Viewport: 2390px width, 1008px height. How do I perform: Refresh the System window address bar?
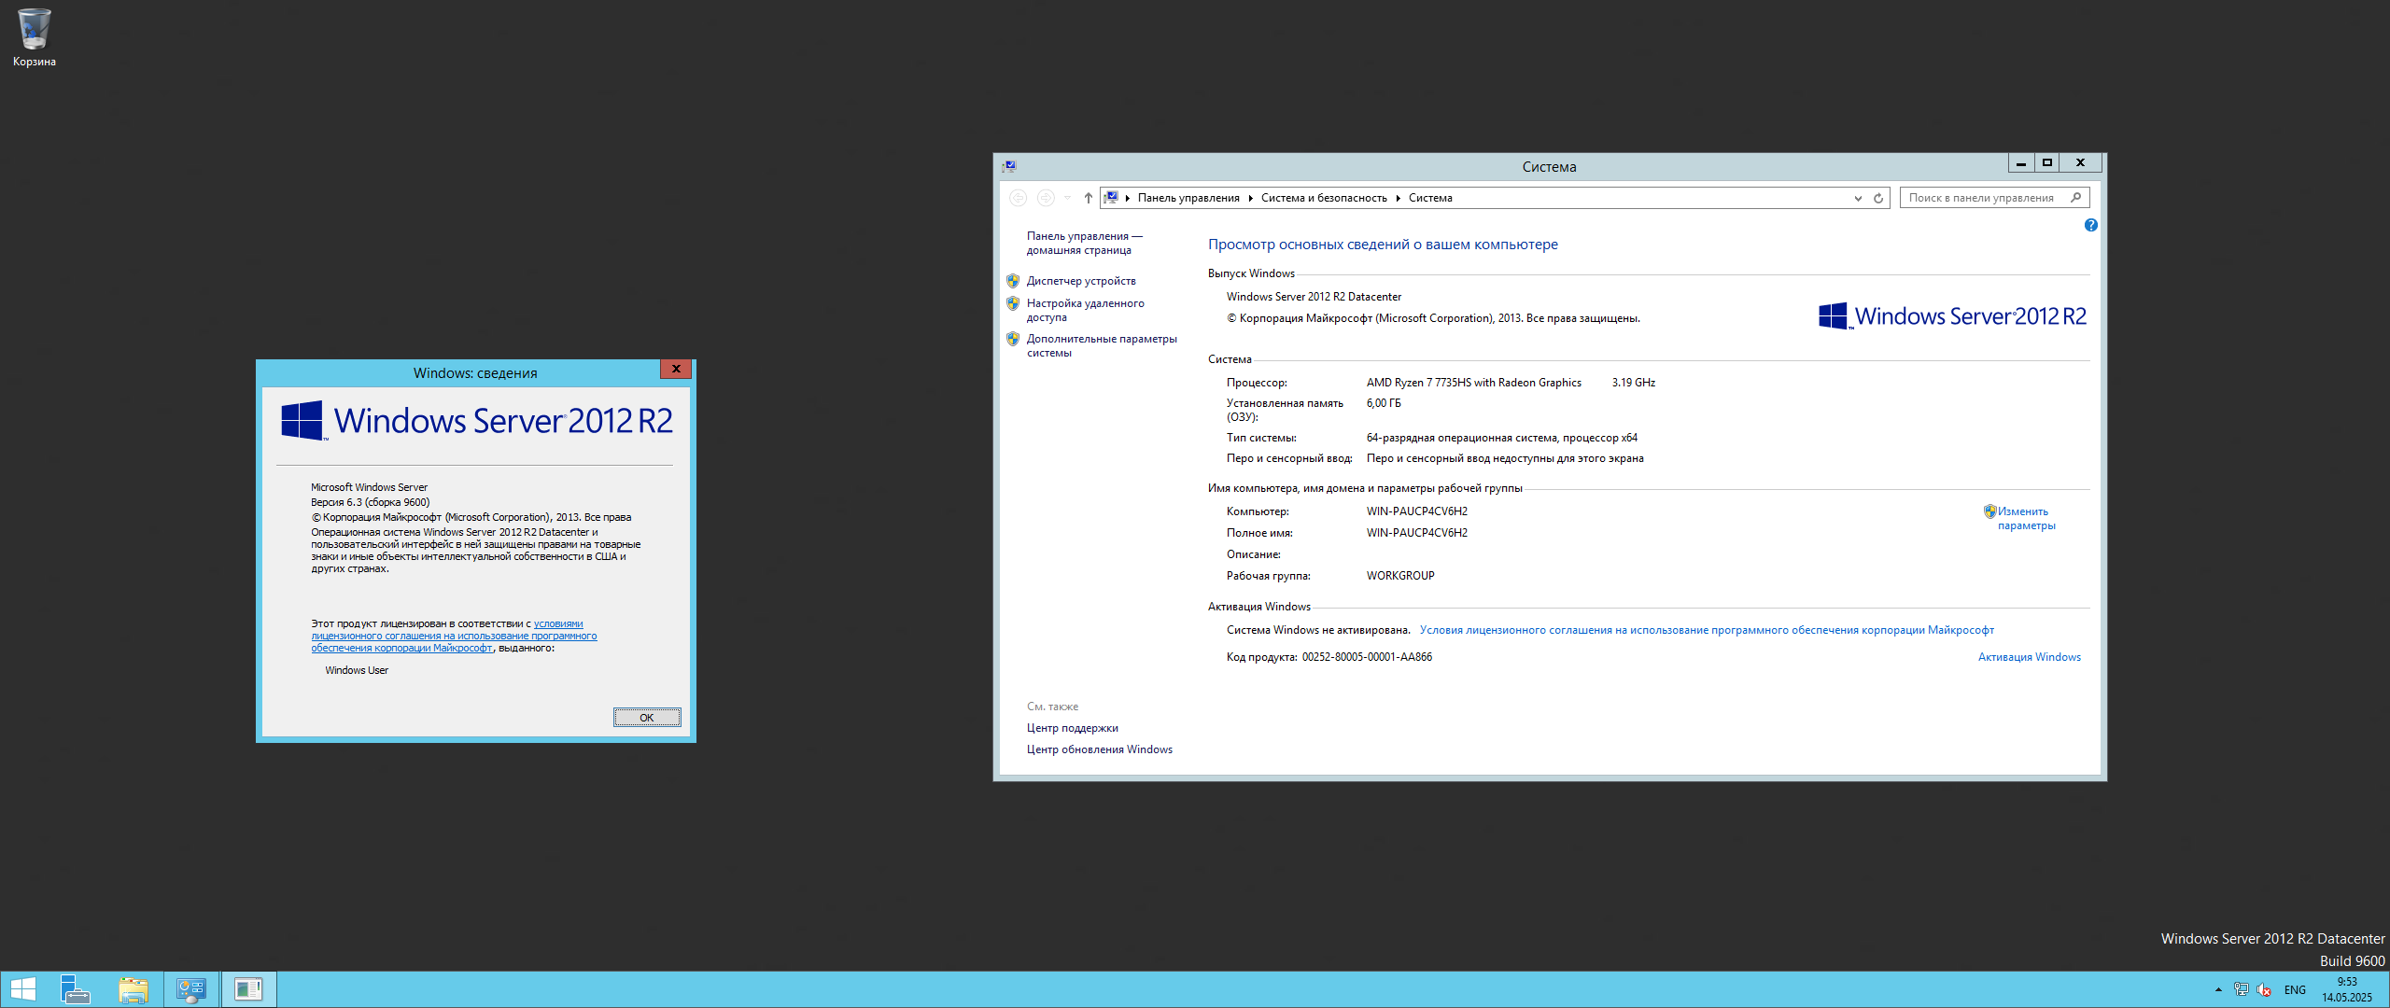pos(1878,198)
